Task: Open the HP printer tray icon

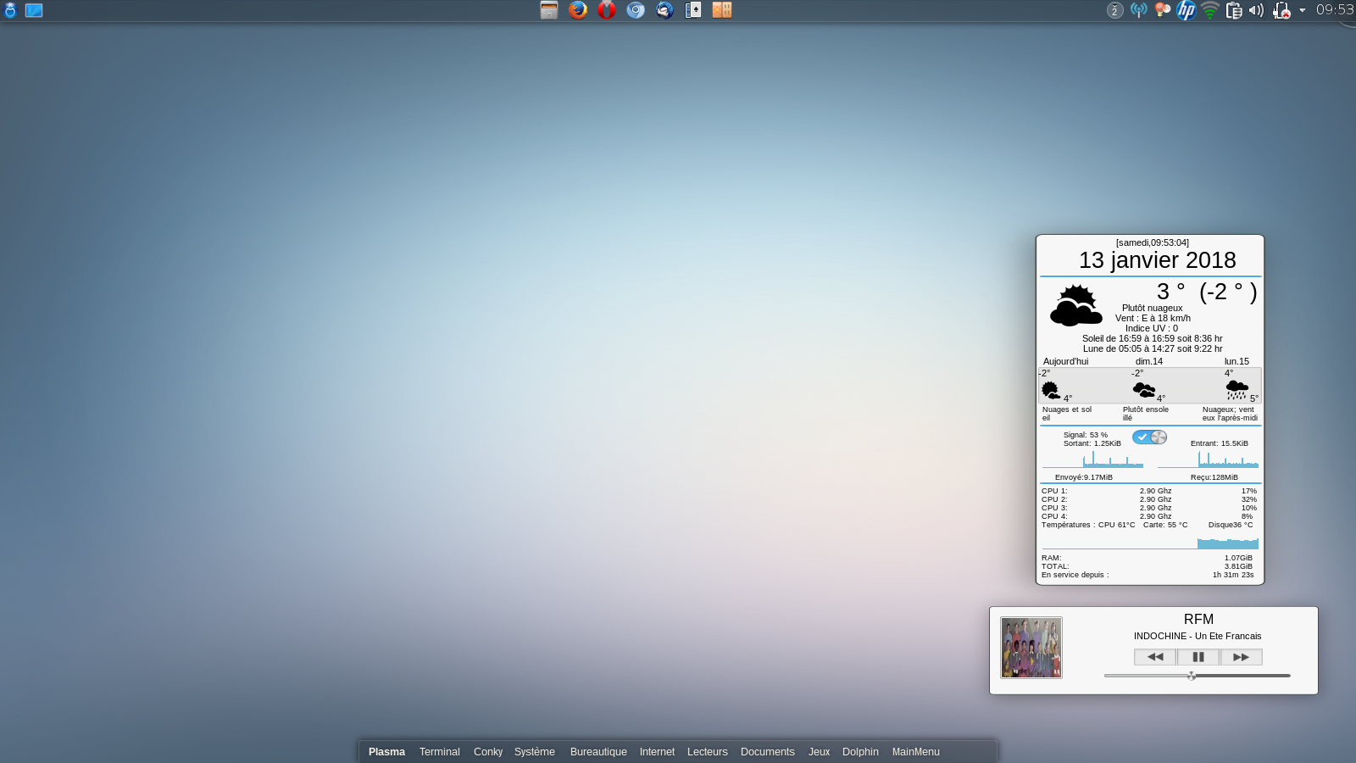Action: (1186, 10)
